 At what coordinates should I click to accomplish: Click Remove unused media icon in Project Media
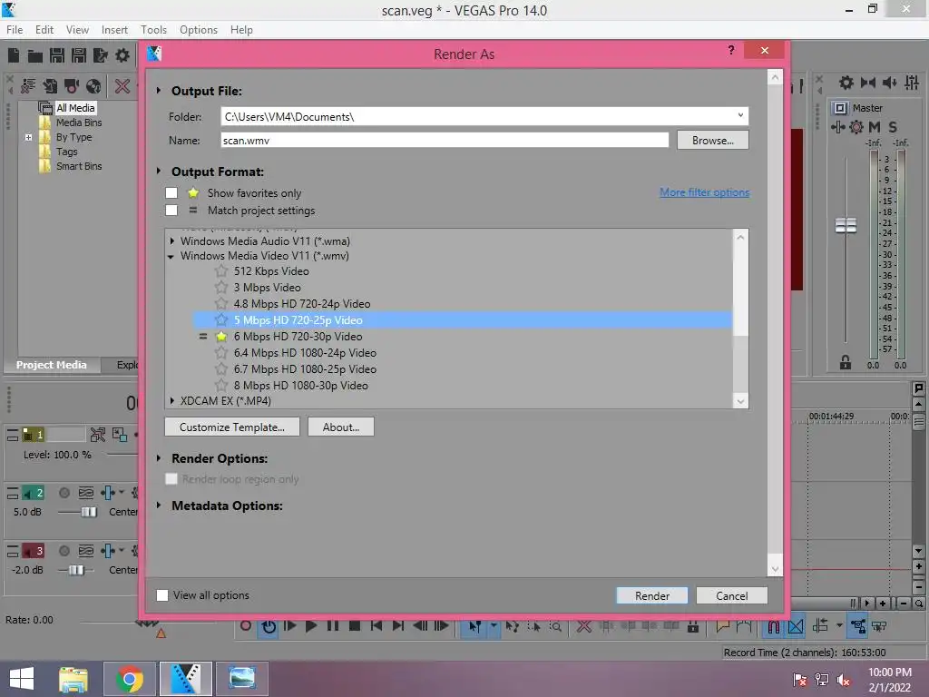click(x=28, y=86)
